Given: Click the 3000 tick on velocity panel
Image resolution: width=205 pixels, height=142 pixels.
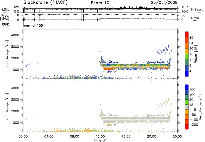Looking at the screenshot, I should click(15, 99).
